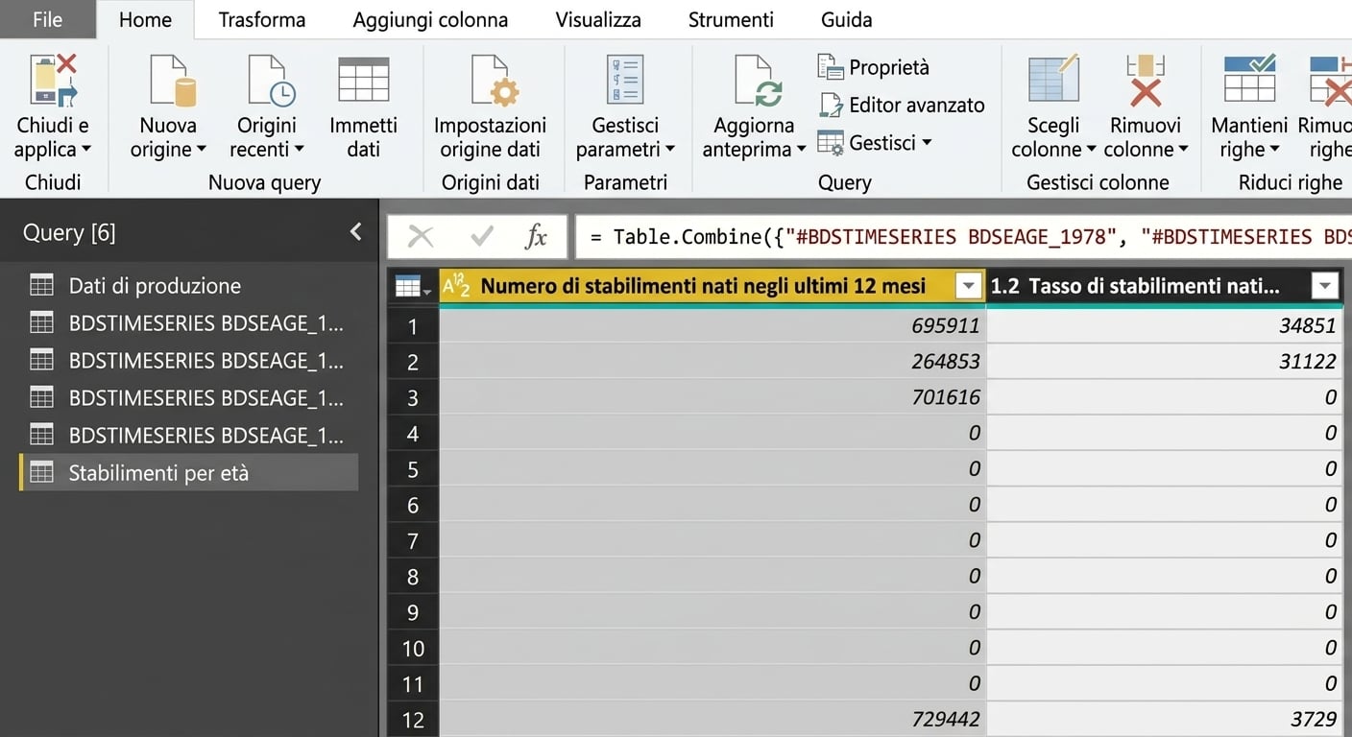Open the Chiudi e applica dropdown arrow

[86, 150]
